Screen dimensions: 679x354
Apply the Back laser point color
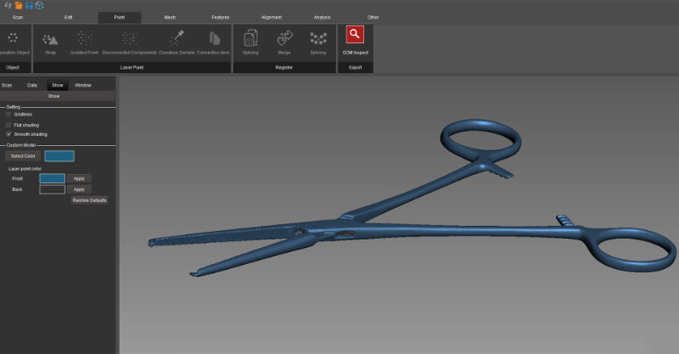(x=79, y=189)
